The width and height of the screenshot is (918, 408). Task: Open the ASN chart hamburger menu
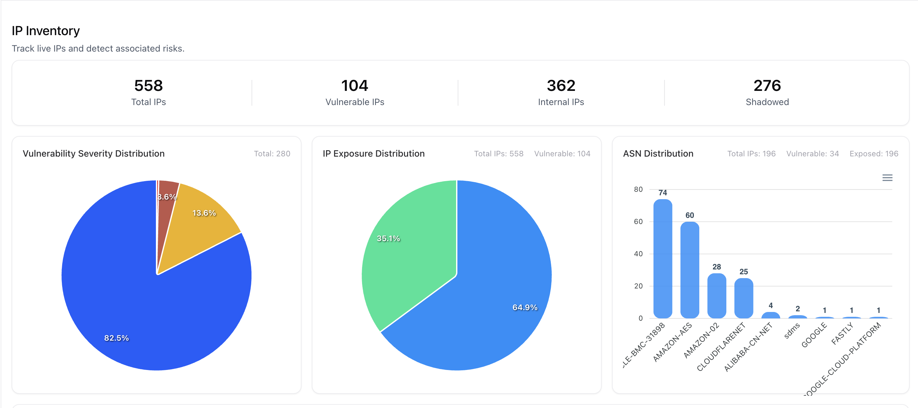pyautogui.click(x=887, y=178)
